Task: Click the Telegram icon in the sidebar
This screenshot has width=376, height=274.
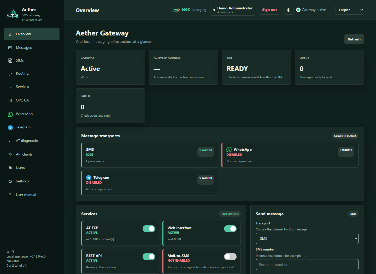Action: click(10, 128)
